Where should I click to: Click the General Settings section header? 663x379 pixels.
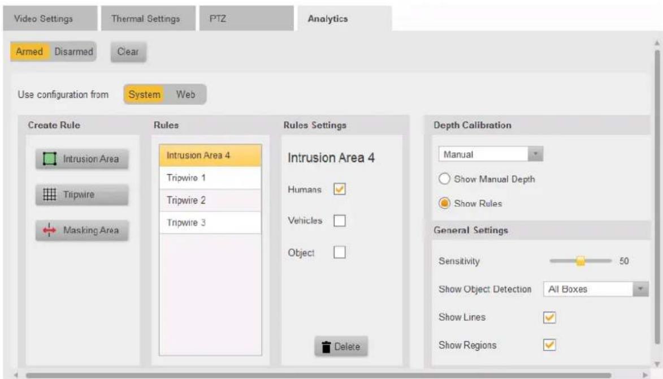tap(471, 231)
